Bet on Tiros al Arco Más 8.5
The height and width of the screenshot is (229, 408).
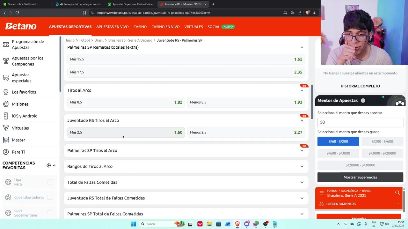[126, 102]
